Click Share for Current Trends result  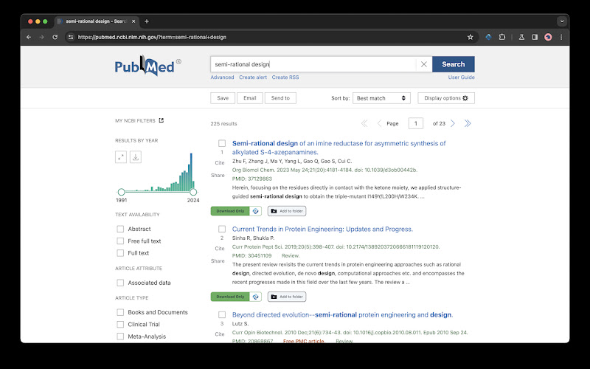point(218,261)
